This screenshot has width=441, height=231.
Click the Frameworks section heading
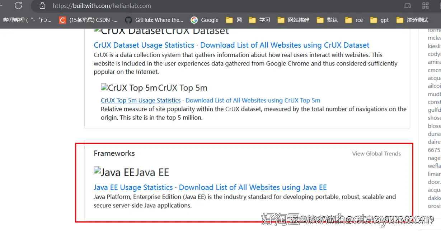tap(114, 153)
